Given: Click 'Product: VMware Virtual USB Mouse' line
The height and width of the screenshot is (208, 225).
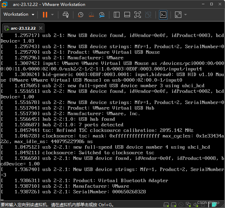Looking at the screenshot, I should click(80, 52).
